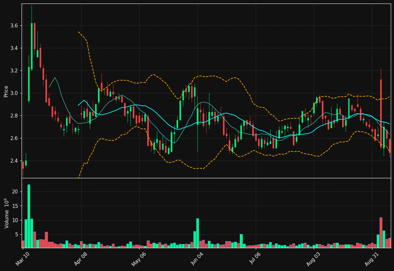This screenshot has width=394, height=271.
Task: Click the 2.6 price tick label
Action: click(x=14, y=138)
